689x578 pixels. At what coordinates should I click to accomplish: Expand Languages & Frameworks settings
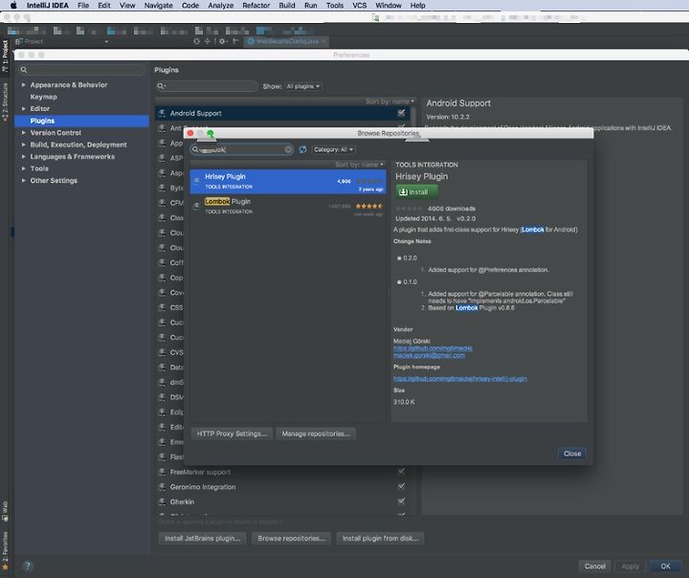pyautogui.click(x=24, y=157)
